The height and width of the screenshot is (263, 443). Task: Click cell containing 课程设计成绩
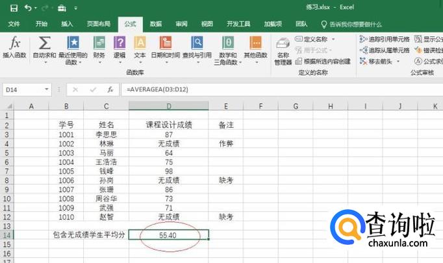tap(169, 125)
